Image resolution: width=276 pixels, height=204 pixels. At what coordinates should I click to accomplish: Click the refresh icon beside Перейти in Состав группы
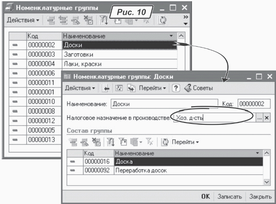click(x=164, y=142)
